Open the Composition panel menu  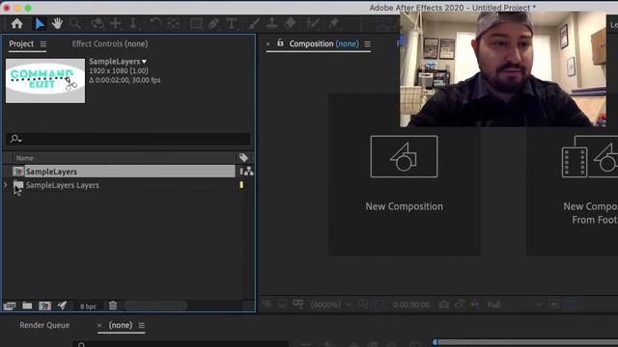367,44
